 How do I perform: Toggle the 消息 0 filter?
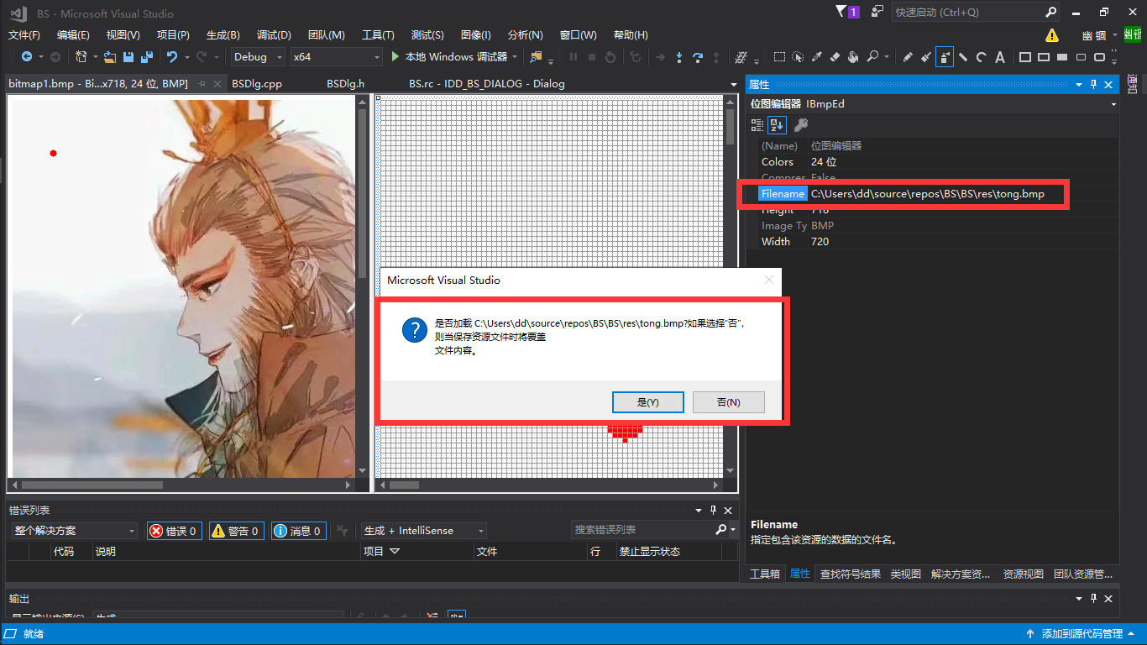298,530
